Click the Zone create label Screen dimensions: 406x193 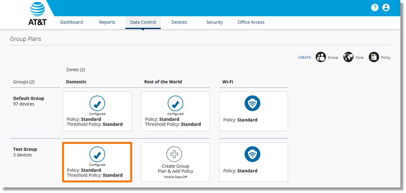(x=360, y=57)
